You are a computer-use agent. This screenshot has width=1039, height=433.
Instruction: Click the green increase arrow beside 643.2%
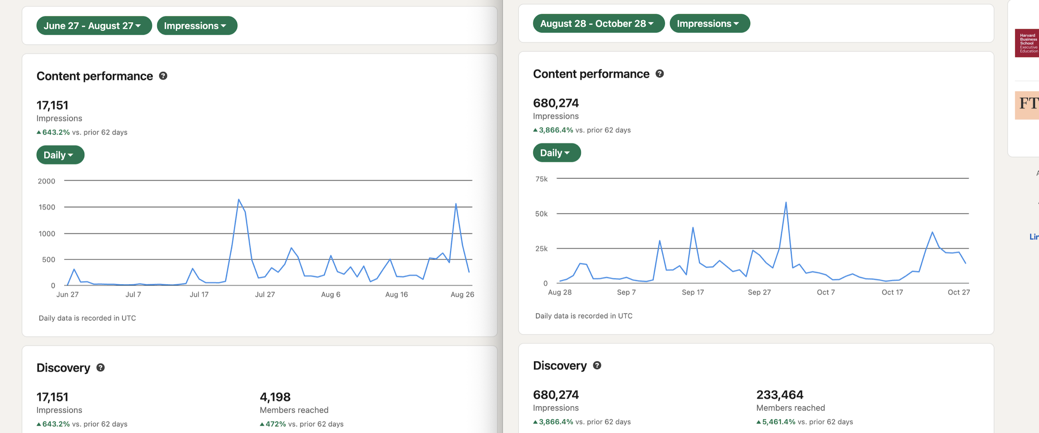click(x=39, y=132)
